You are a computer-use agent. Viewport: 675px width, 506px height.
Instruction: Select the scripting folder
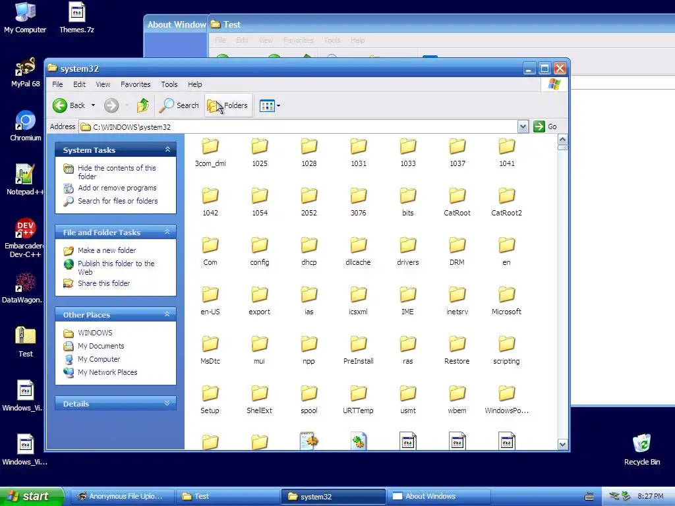click(x=506, y=351)
